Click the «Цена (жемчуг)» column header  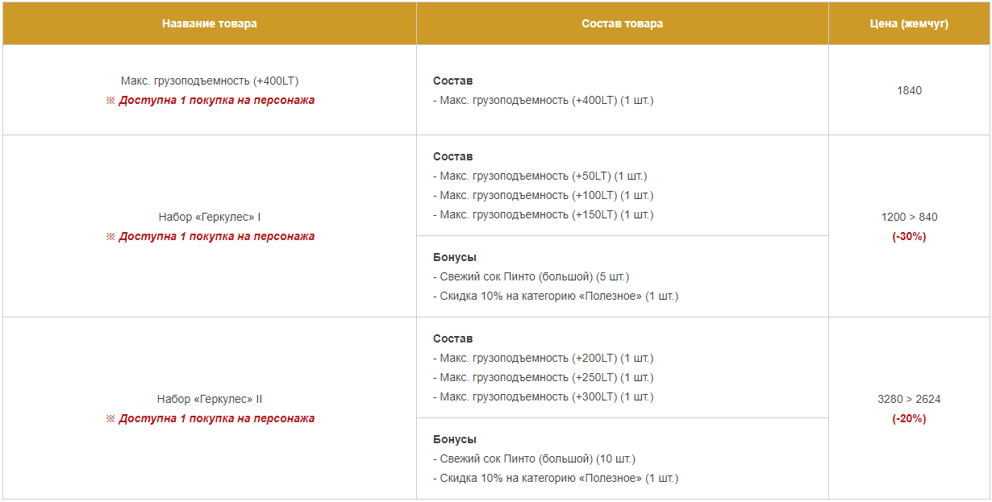tap(909, 23)
